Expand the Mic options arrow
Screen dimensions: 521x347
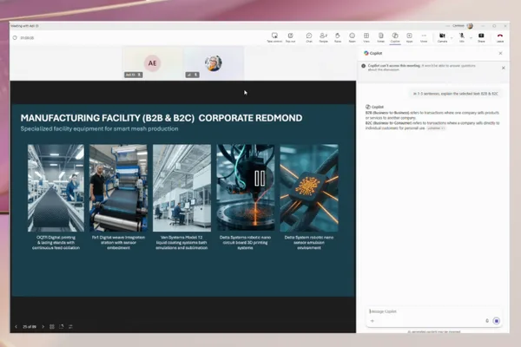(471, 38)
